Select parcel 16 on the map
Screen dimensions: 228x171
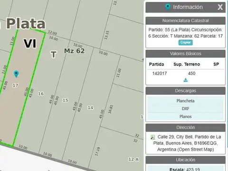click(x=41, y=94)
